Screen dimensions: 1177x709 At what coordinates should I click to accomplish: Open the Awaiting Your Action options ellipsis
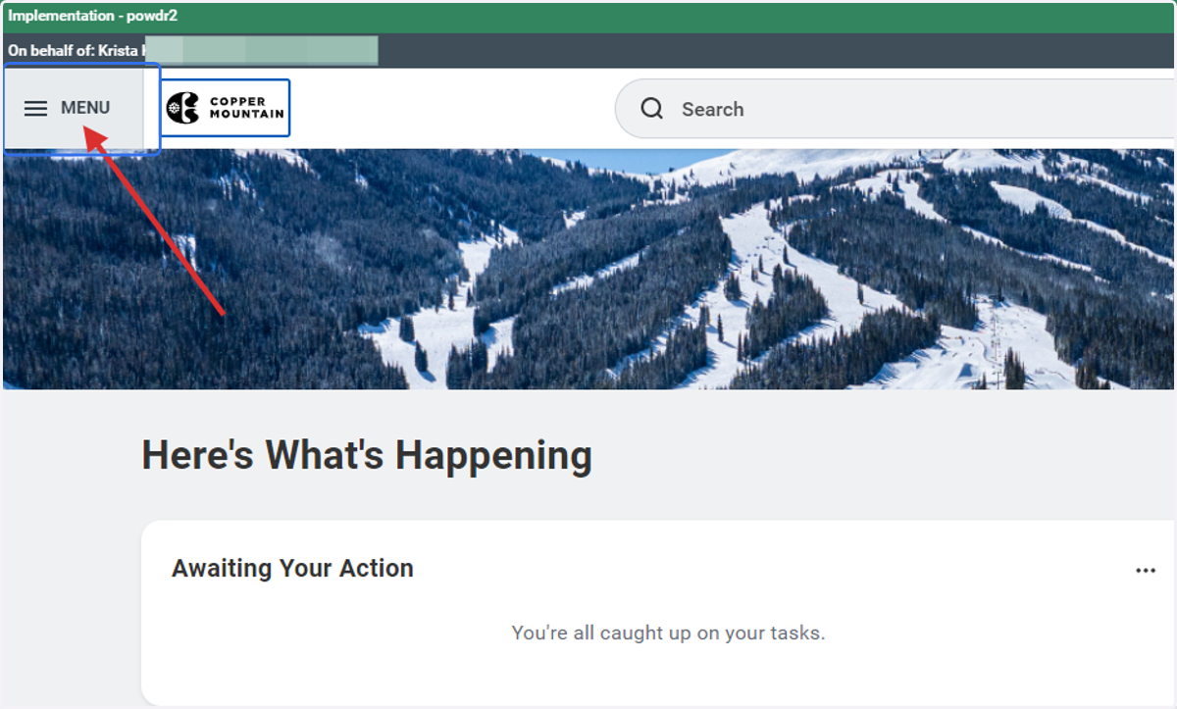tap(1145, 571)
